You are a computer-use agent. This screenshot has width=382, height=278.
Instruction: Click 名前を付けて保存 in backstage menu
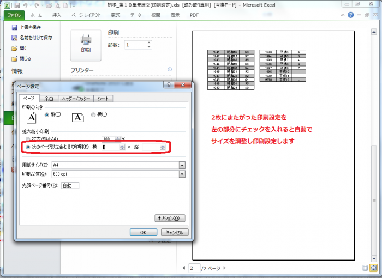click(x=32, y=38)
